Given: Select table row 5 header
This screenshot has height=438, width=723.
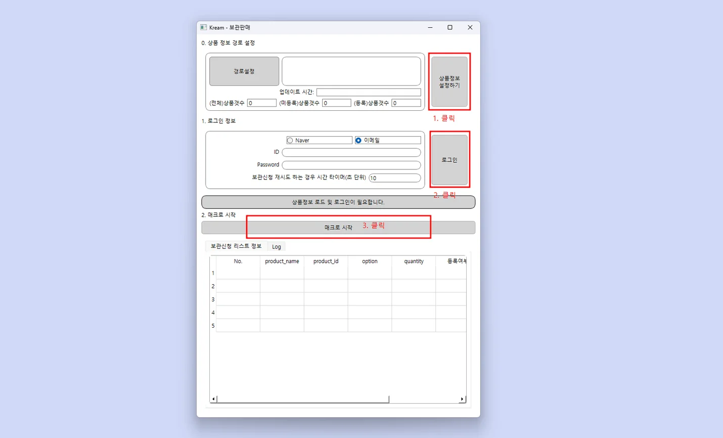Looking at the screenshot, I should click(x=213, y=326).
